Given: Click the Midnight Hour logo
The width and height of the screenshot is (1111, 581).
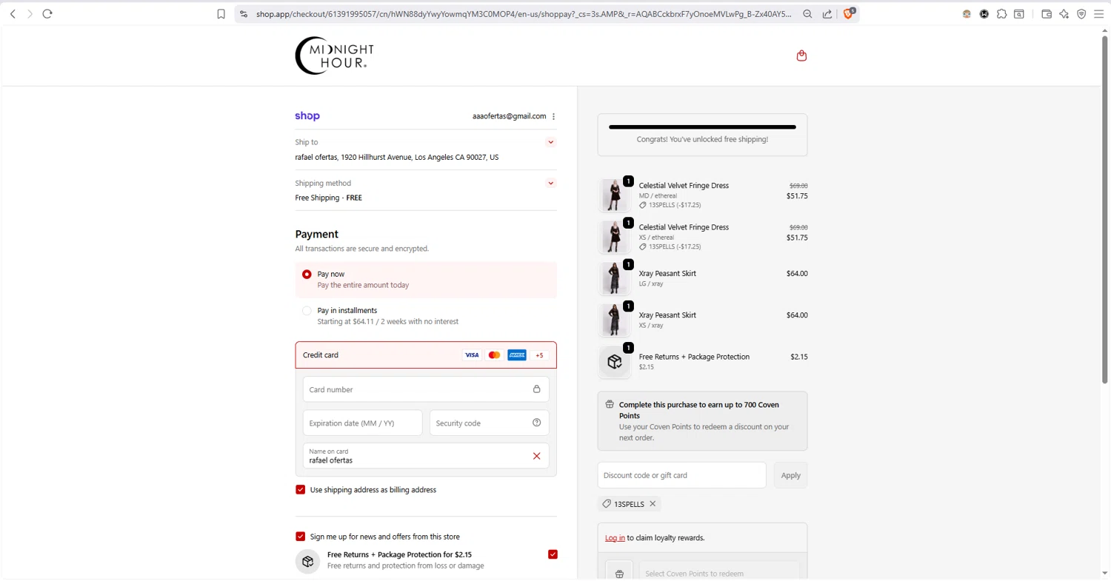Looking at the screenshot, I should 334,56.
